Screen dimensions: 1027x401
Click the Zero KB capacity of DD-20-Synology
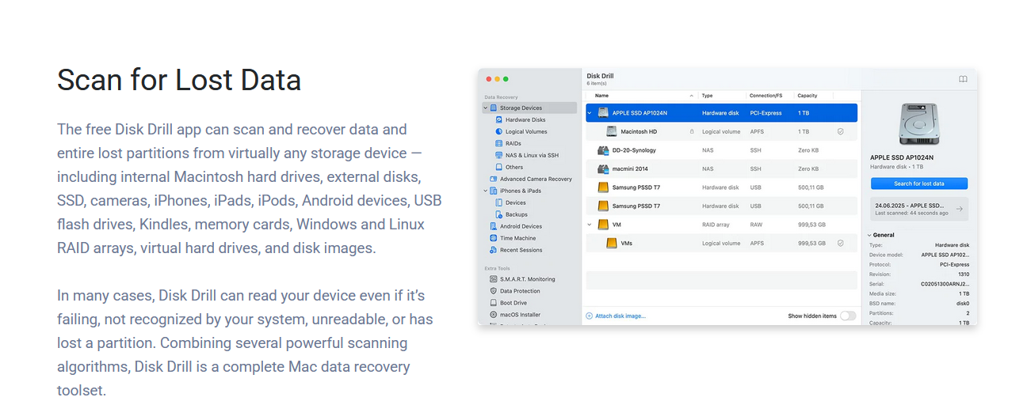point(808,150)
